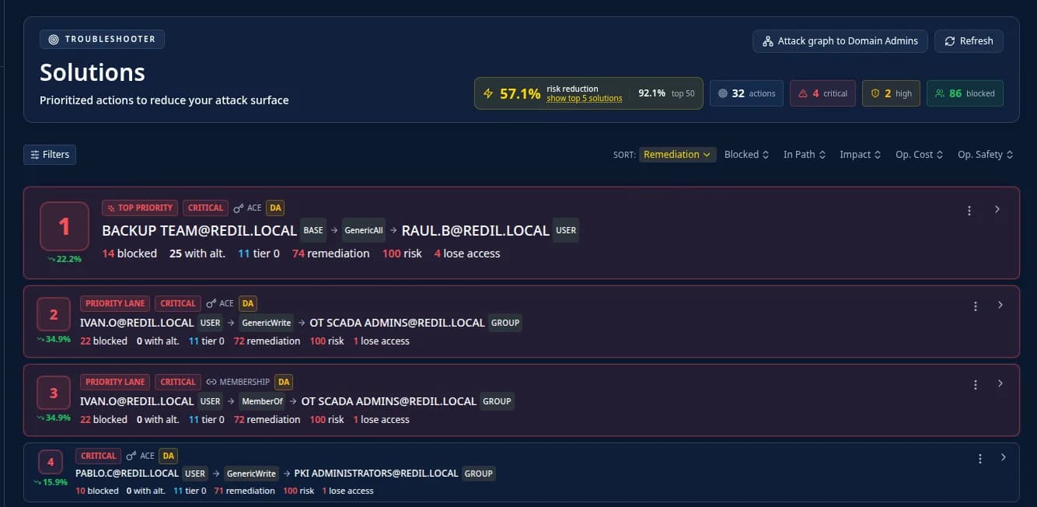The width and height of the screenshot is (1037, 507).
Task: Sort solutions by Op. Safety
Action: pos(985,154)
